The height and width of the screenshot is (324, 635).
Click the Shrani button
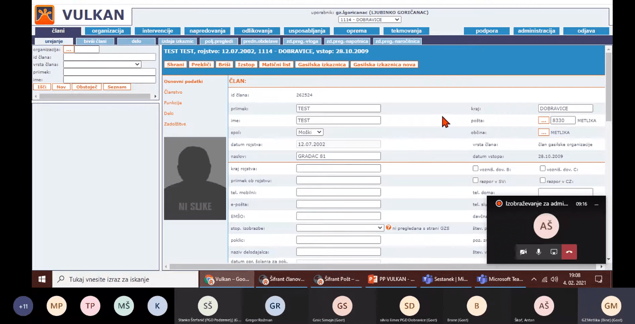[175, 64]
